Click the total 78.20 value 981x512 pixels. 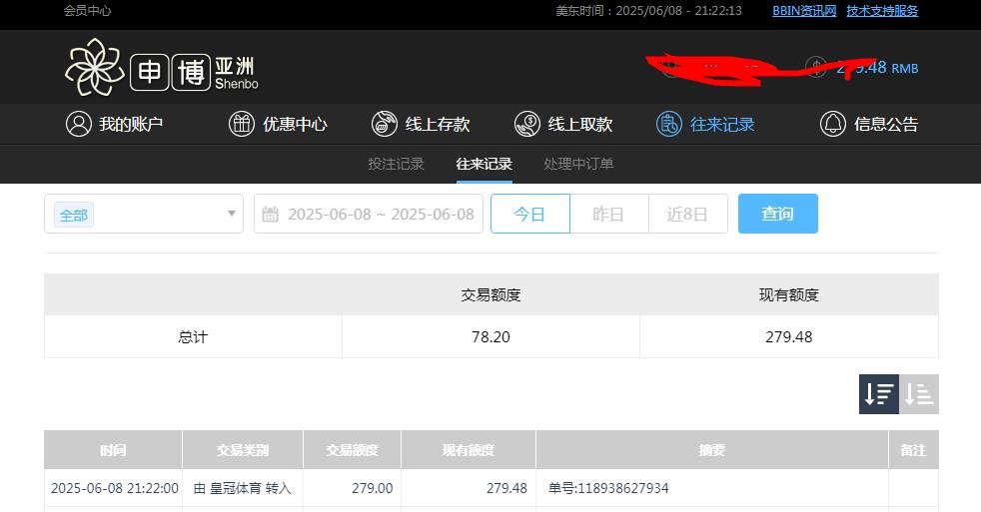click(491, 337)
